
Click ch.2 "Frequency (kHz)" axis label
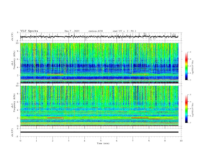[x=14, y=103]
